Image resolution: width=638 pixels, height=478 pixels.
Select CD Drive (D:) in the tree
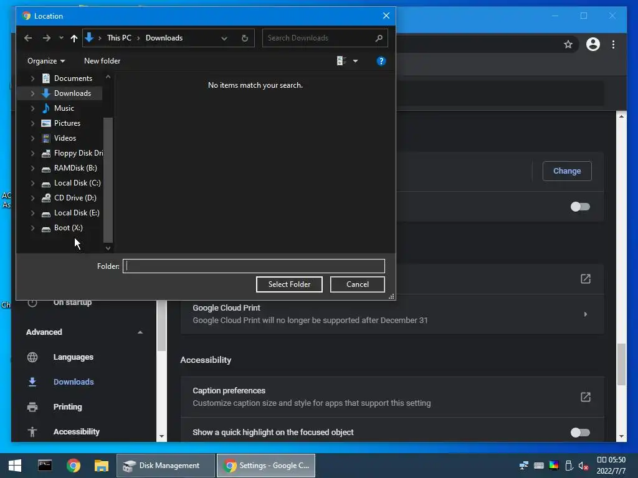click(x=75, y=198)
